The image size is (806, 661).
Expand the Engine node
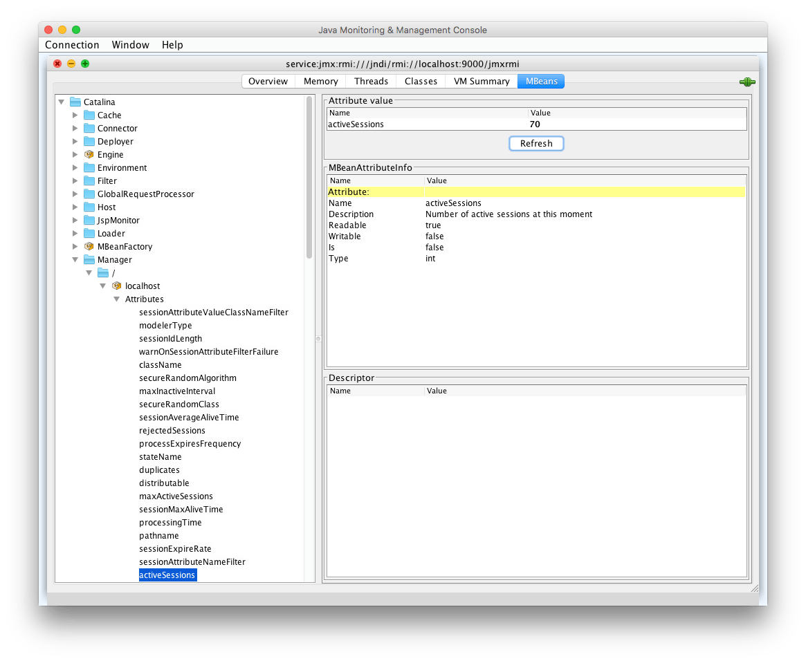click(75, 154)
